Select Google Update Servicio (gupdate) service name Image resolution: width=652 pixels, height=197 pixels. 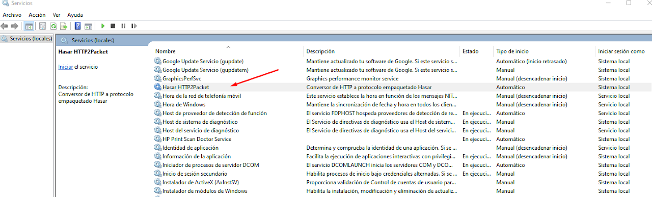click(x=203, y=61)
